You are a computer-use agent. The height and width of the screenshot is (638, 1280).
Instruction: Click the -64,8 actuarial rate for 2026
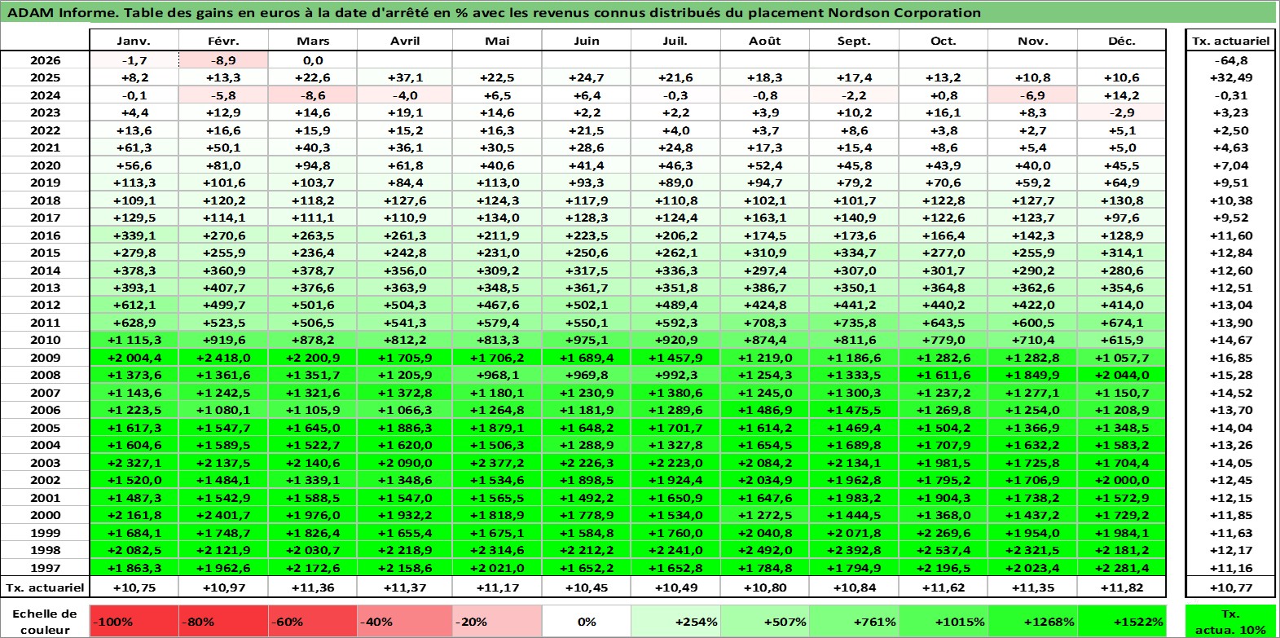tap(1231, 60)
